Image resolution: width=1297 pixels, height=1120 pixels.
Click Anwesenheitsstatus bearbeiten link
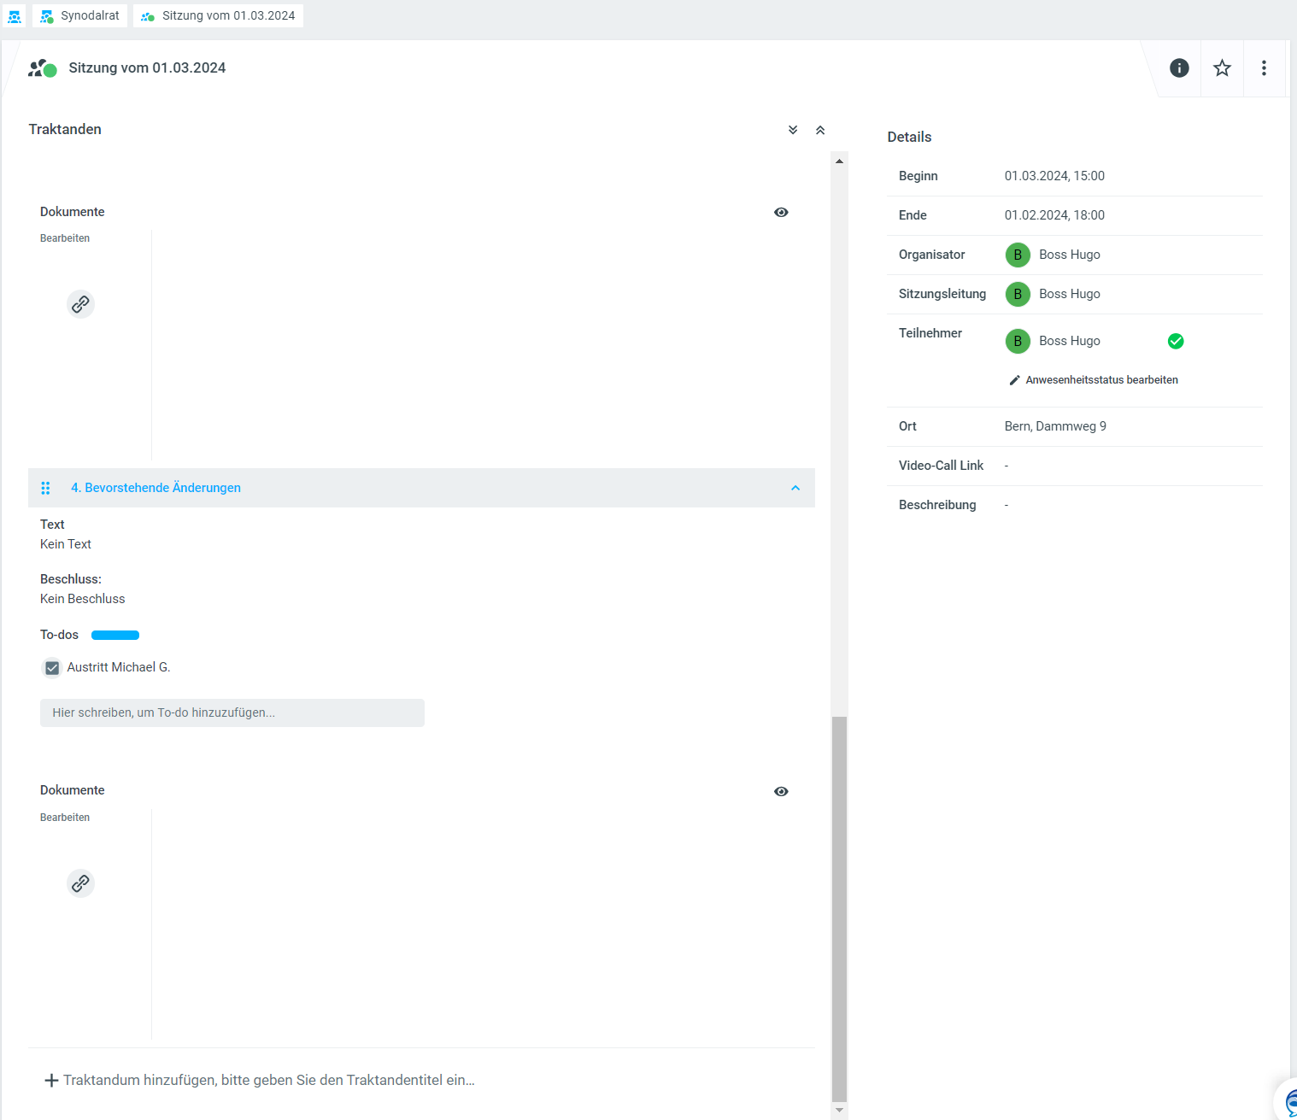click(x=1100, y=380)
